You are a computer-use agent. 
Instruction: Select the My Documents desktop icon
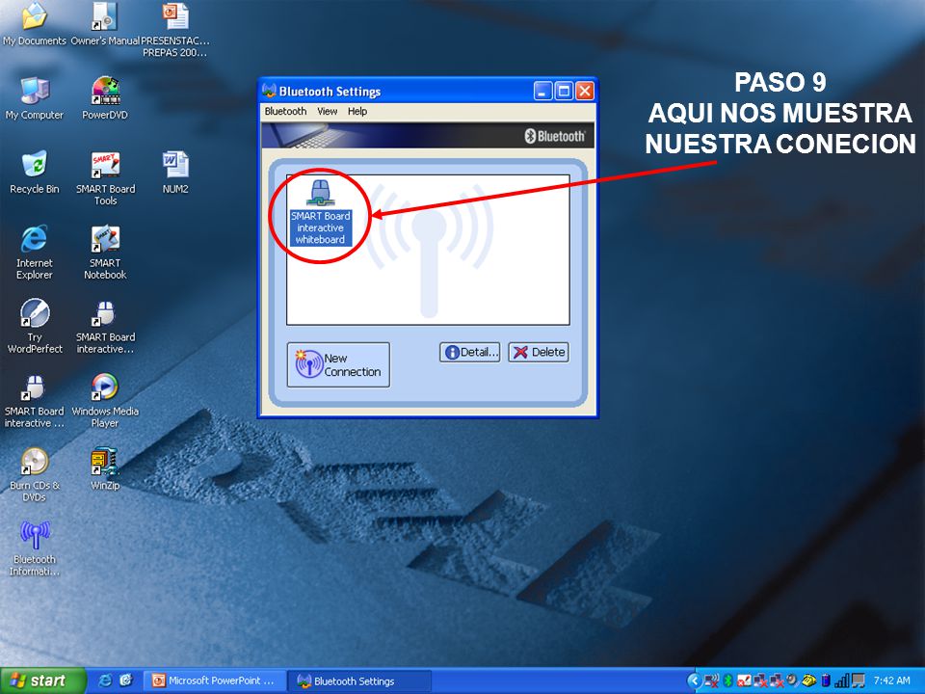35,24
